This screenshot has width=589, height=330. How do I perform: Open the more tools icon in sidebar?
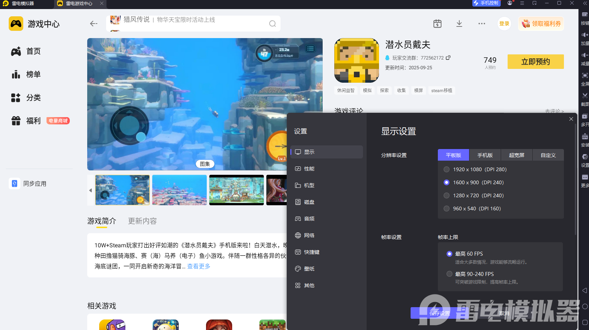[584, 177]
